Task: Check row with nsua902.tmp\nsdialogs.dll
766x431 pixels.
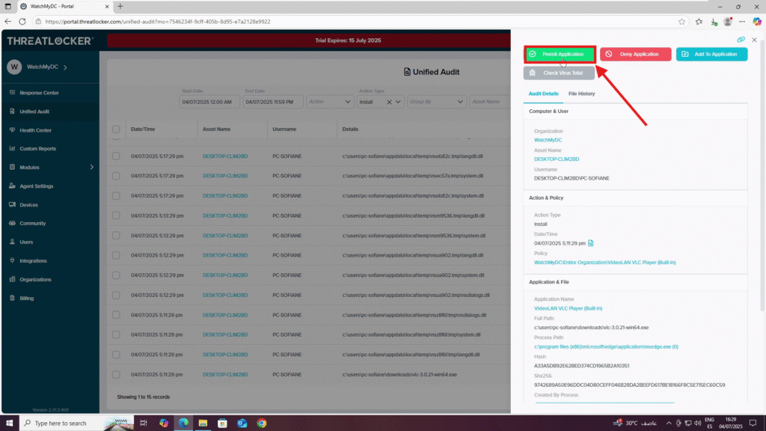Action: click(x=116, y=295)
